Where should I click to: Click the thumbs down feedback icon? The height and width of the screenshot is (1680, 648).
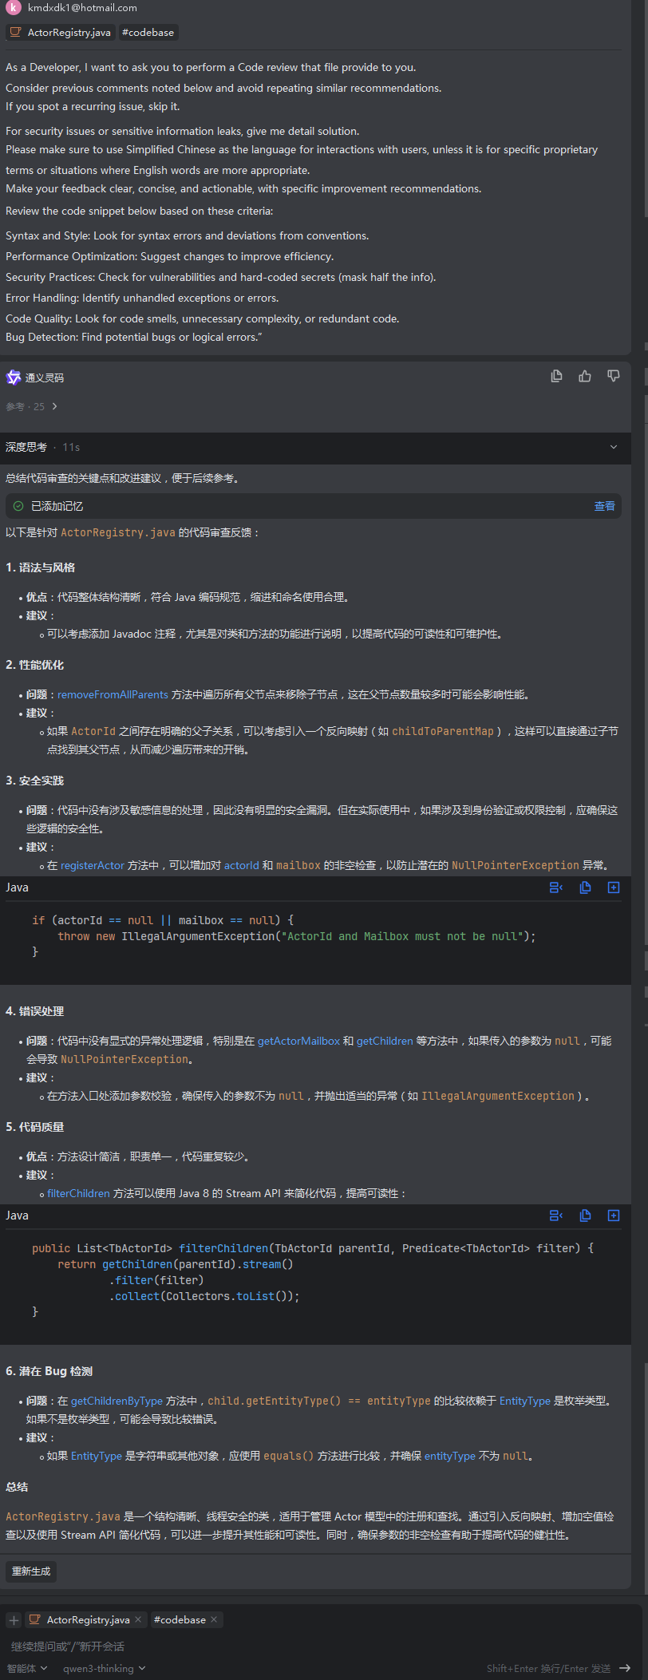tap(614, 376)
